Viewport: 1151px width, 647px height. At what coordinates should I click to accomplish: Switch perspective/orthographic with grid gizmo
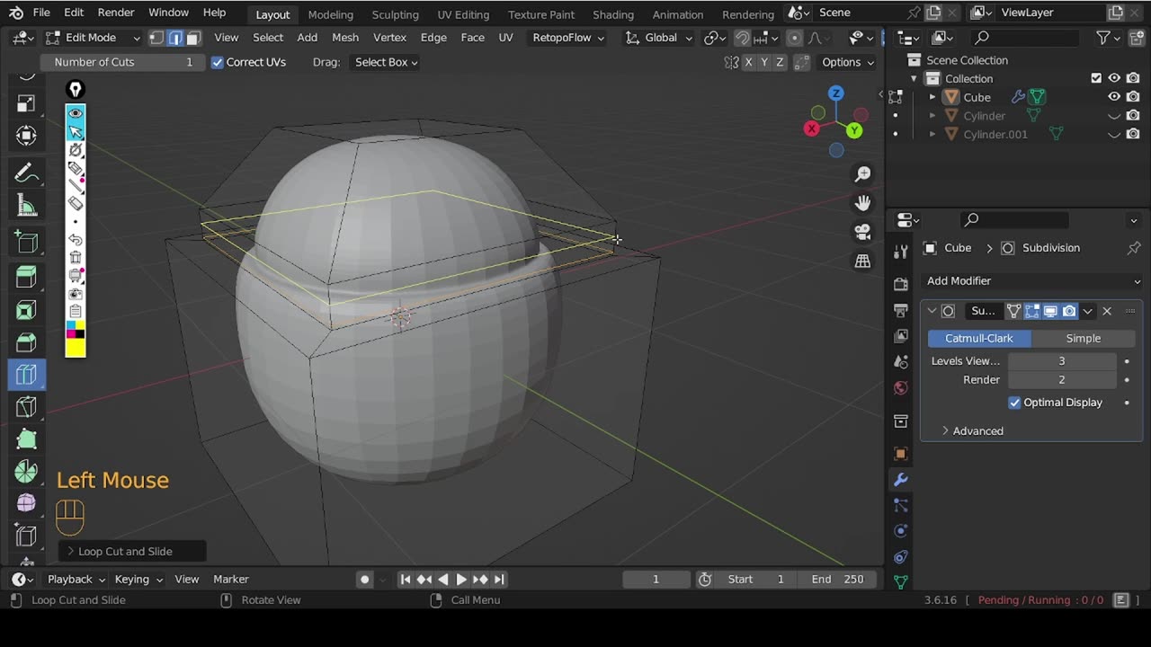tap(863, 261)
